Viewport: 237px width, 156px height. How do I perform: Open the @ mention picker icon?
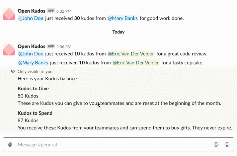coord(216,144)
